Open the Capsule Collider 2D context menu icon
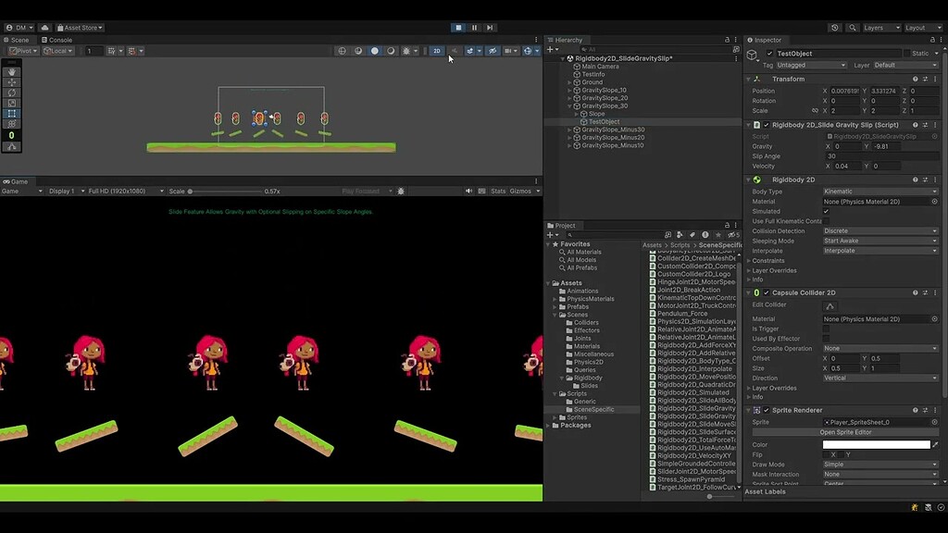The image size is (948, 533). (935, 292)
